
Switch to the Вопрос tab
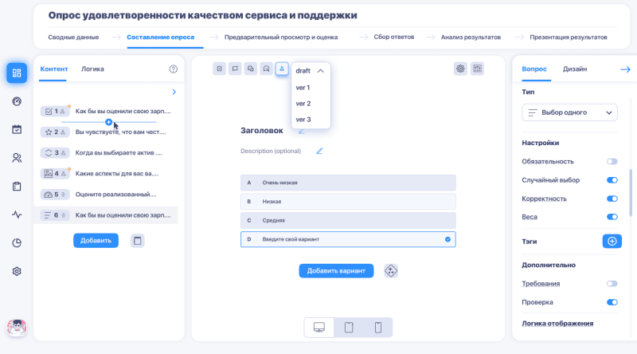tap(534, 69)
